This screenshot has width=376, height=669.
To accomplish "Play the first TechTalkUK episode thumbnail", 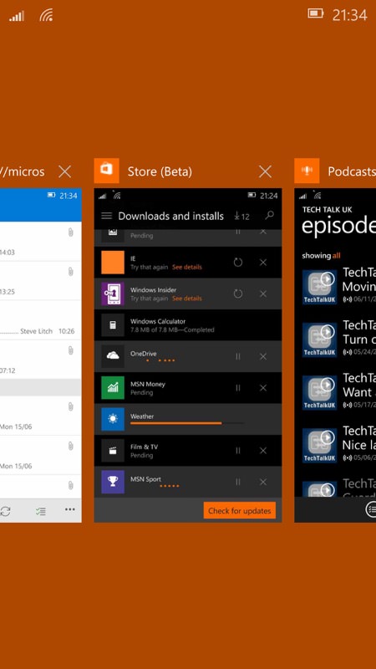I will 319,287.
